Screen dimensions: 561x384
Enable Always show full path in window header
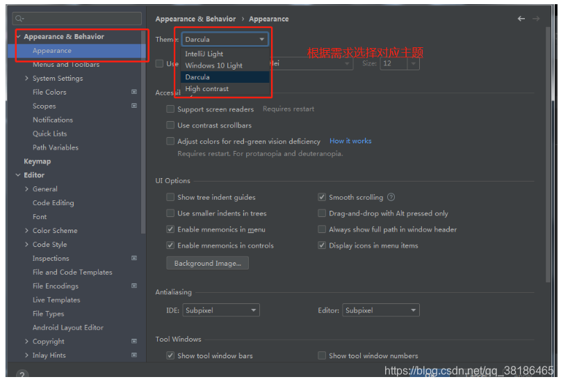(x=322, y=229)
